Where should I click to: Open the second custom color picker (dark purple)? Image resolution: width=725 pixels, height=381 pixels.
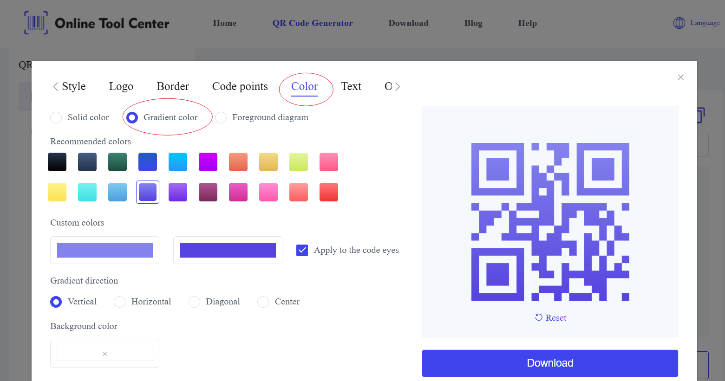(228, 250)
